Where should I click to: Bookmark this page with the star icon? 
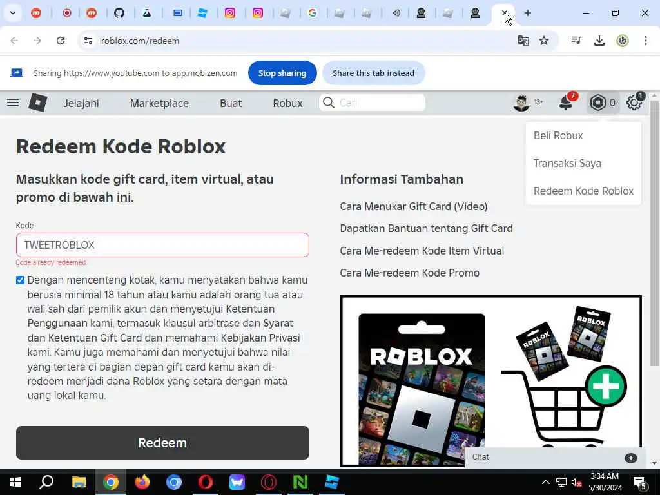pyautogui.click(x=544, y=41)
